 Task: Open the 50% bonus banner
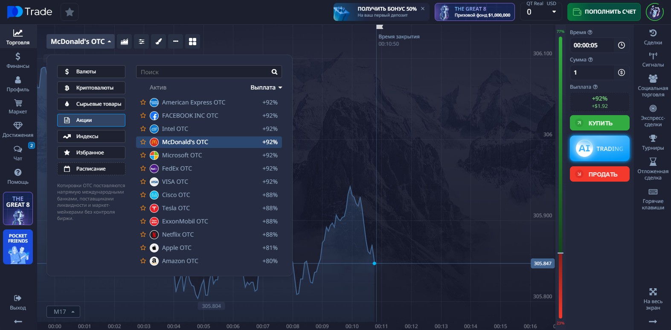(x=381, y=12)
